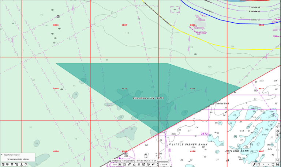Open the map scale 1:522,3K selector
This screenshot has width=281, height=167.
point(164,164)
